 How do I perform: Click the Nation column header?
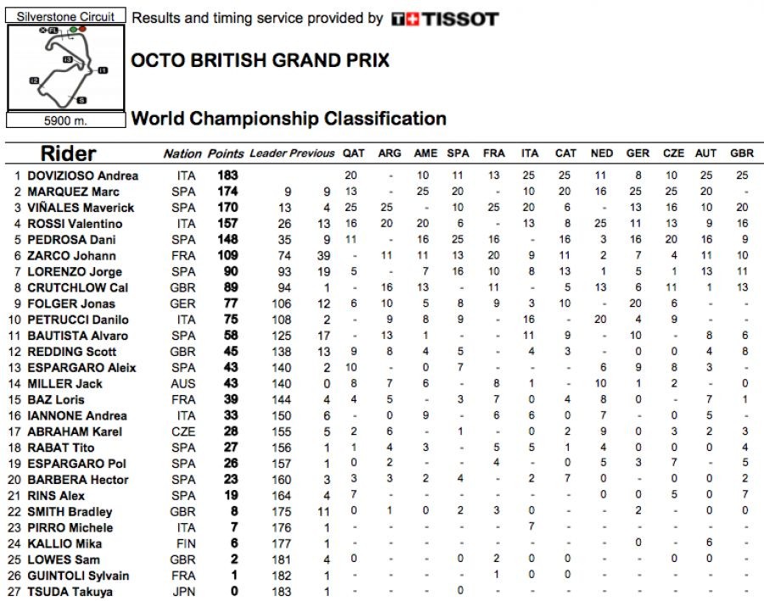(x=183, y=154)
